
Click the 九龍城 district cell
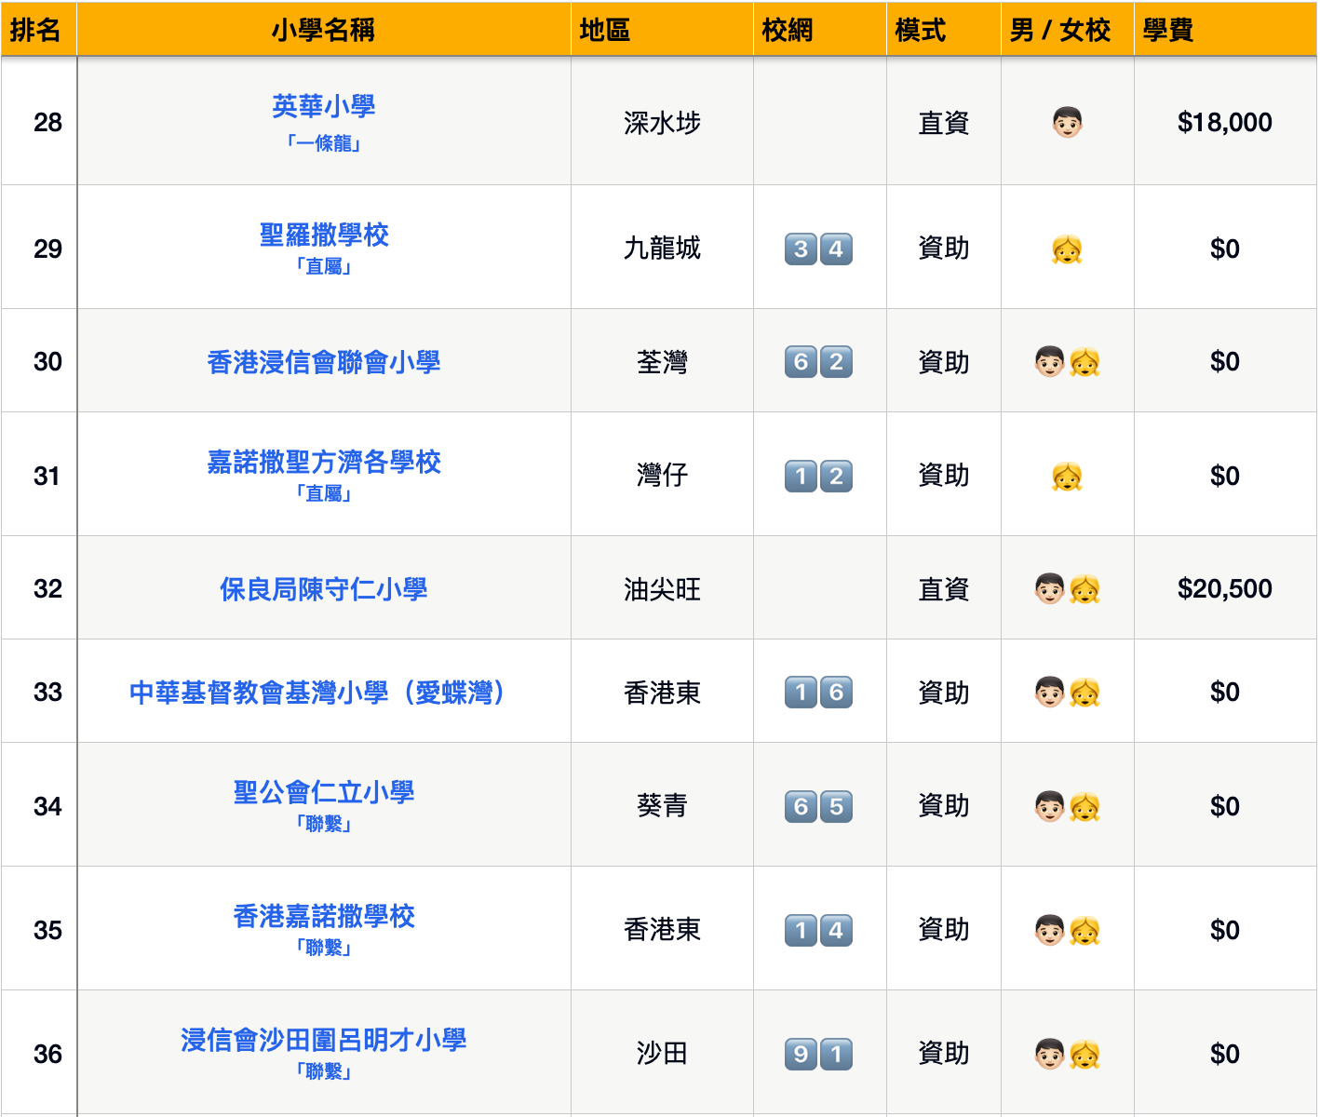[662, 249]
